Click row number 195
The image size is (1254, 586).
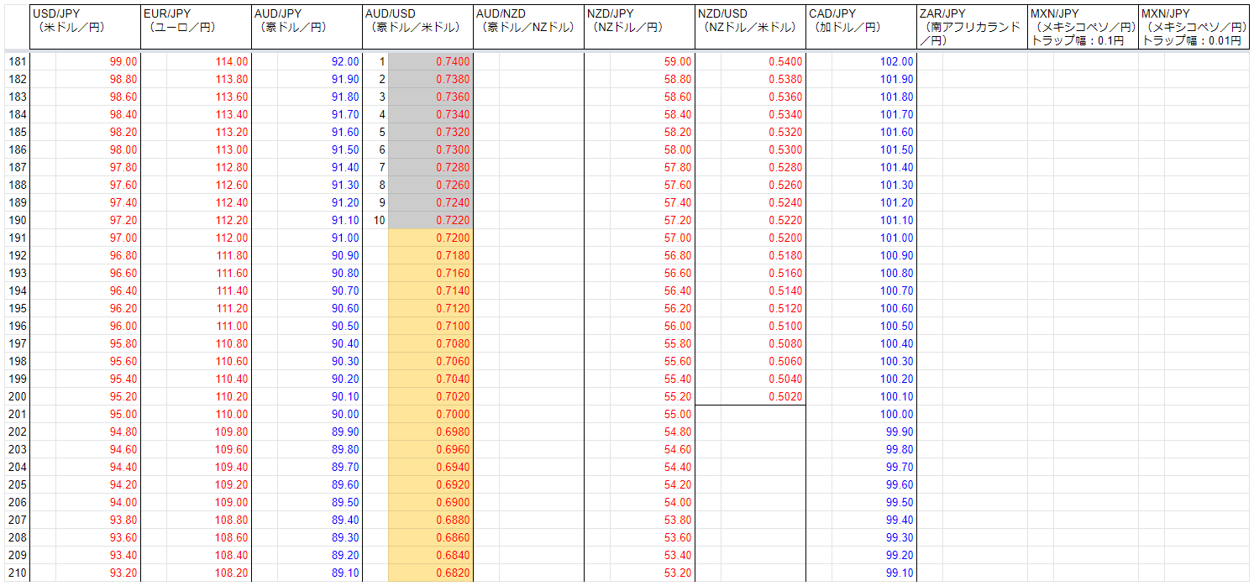17,308
